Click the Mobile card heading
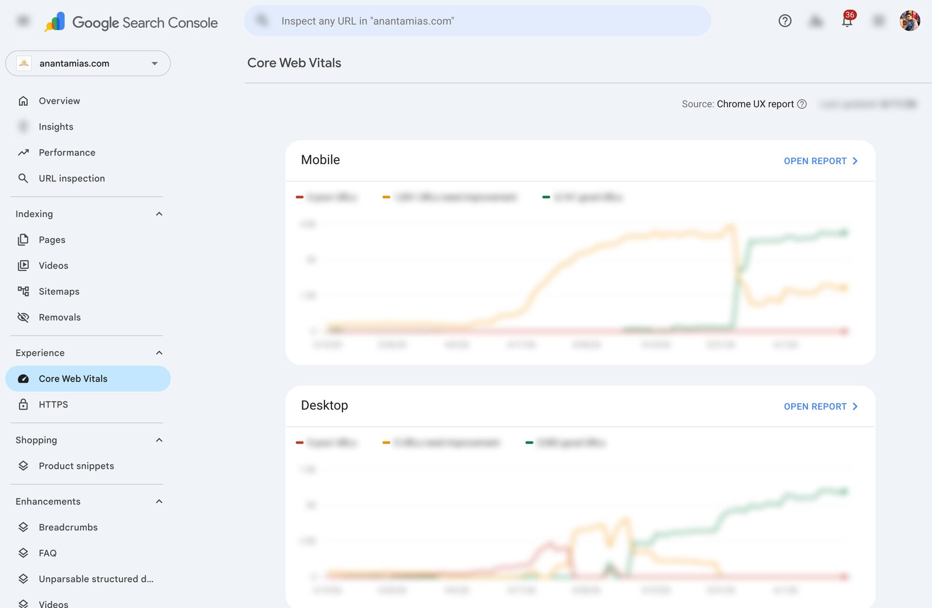This screenshot has height=608, width=932. click(x=320, y=160)
